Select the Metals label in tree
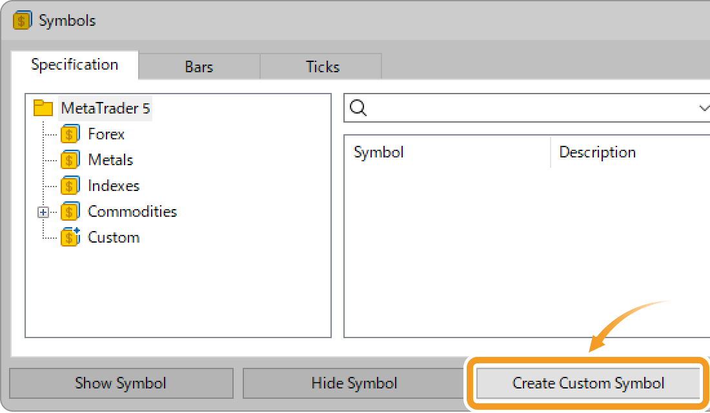Viewport: 710px width, 413px height. pyautogui.click(x=110, y=160)
